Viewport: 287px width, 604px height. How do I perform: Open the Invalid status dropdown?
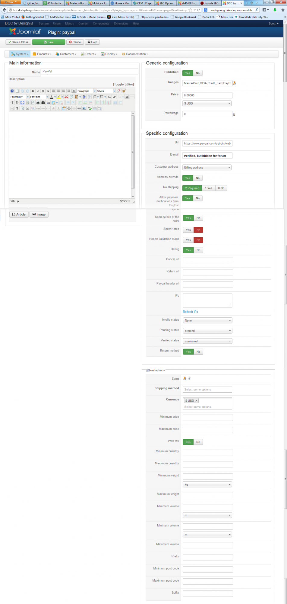207,320
